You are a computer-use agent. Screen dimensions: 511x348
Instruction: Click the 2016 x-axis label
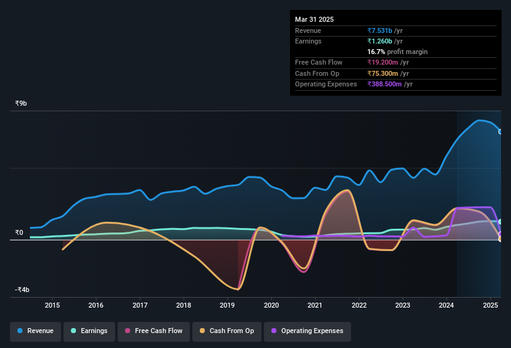(x=96, y=305)
